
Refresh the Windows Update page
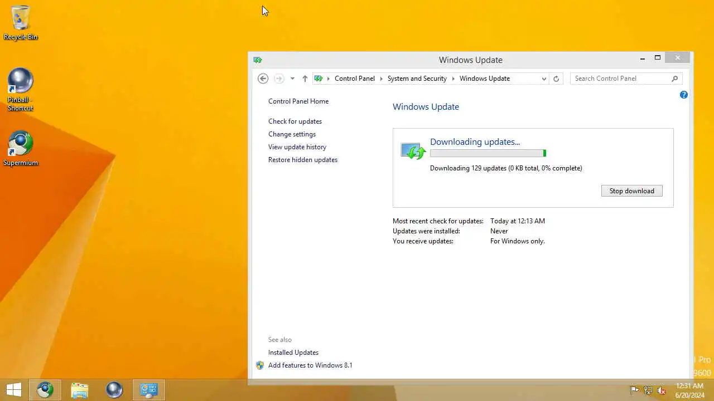556,79
